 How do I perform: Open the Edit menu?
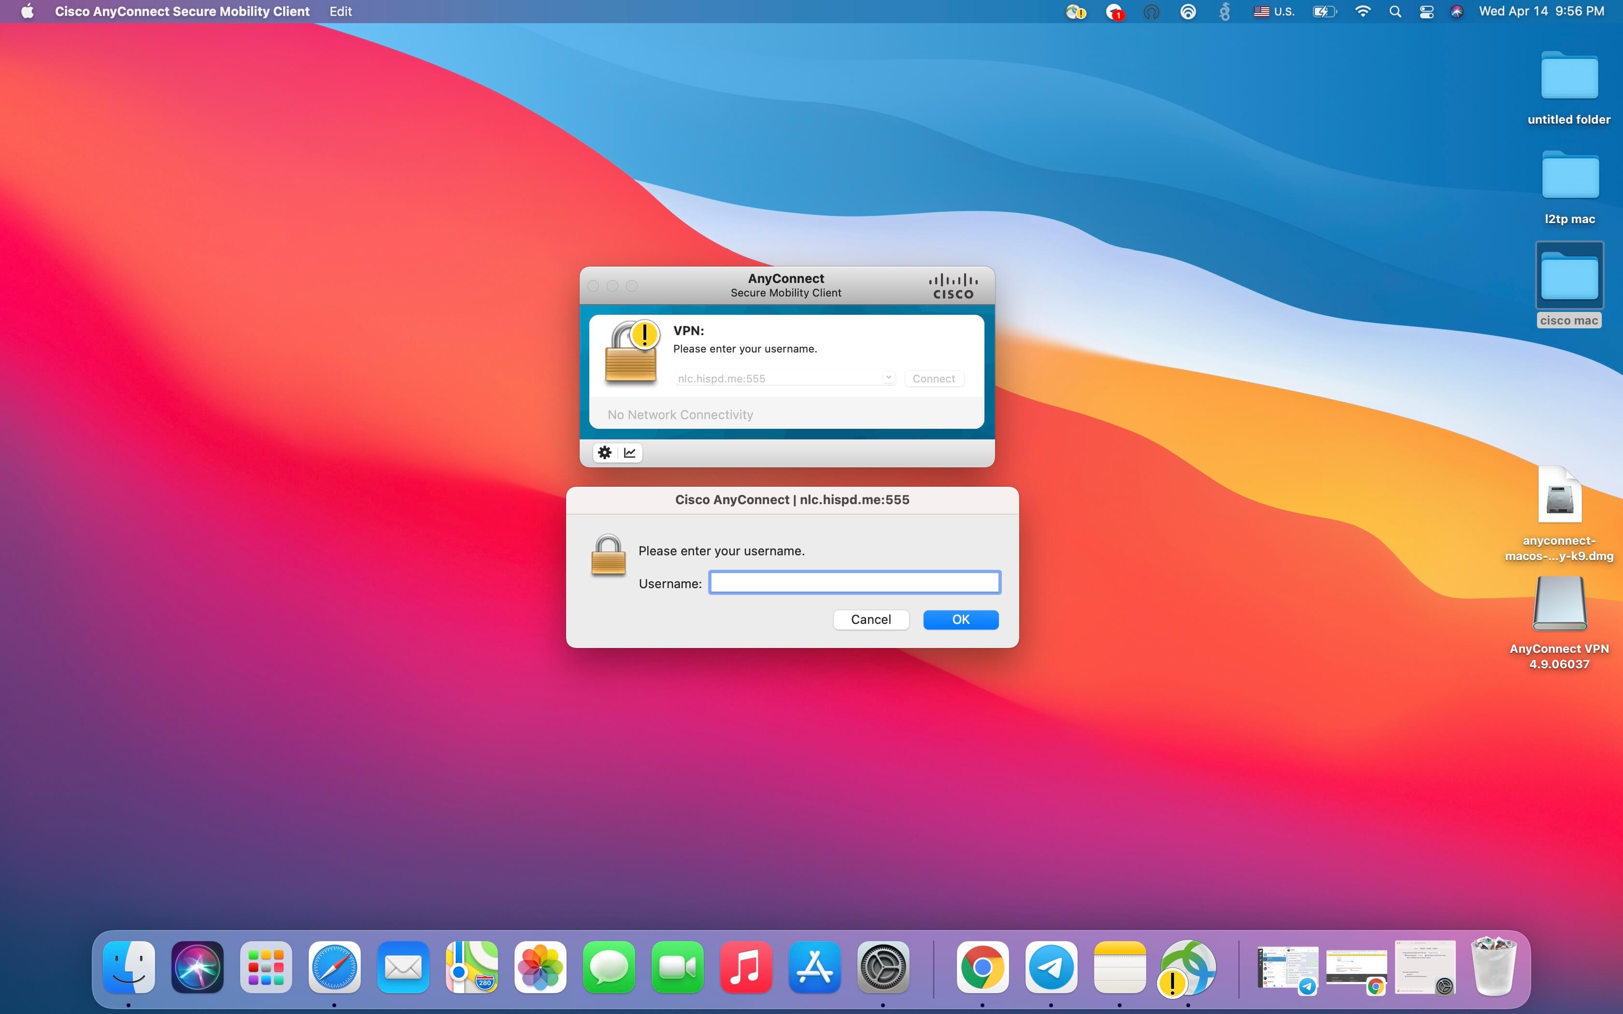pos(341,12)
